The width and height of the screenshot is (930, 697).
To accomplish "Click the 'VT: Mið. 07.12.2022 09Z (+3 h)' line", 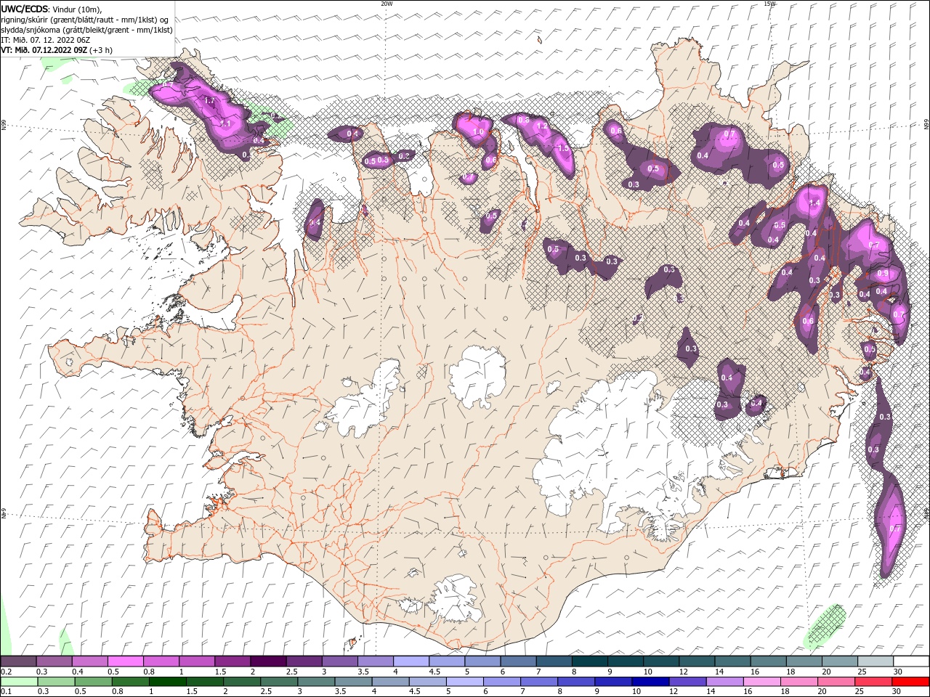I will point(57,50).
